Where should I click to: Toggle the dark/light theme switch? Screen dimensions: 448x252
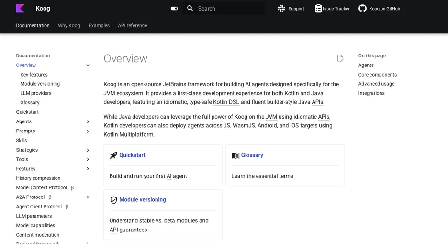174,9
